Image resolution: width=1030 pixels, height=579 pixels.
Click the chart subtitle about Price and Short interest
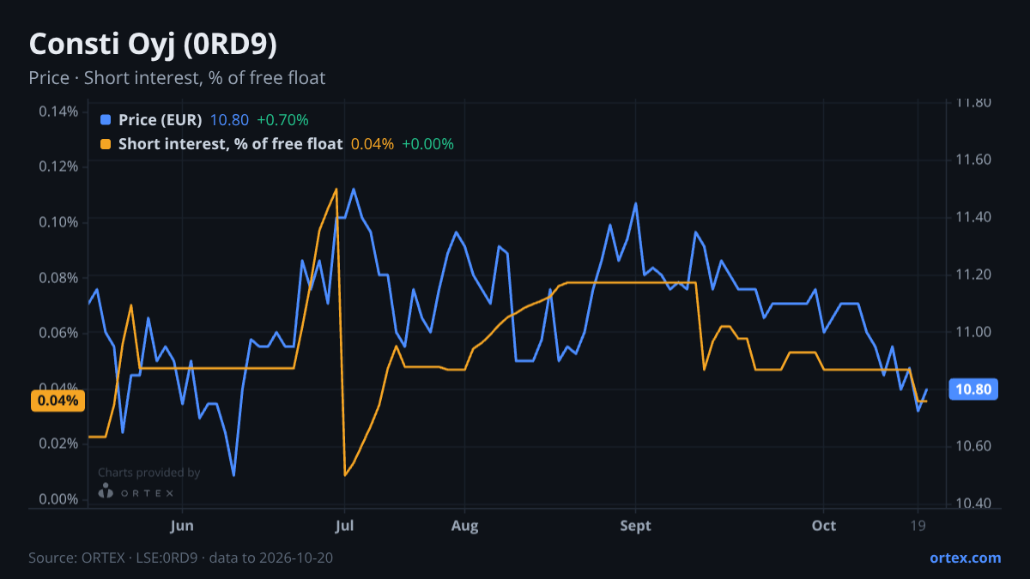(x=177, y=78)
